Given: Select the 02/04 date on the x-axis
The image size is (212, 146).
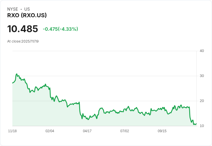Looking at the screenshot, I should pos(50,131).
